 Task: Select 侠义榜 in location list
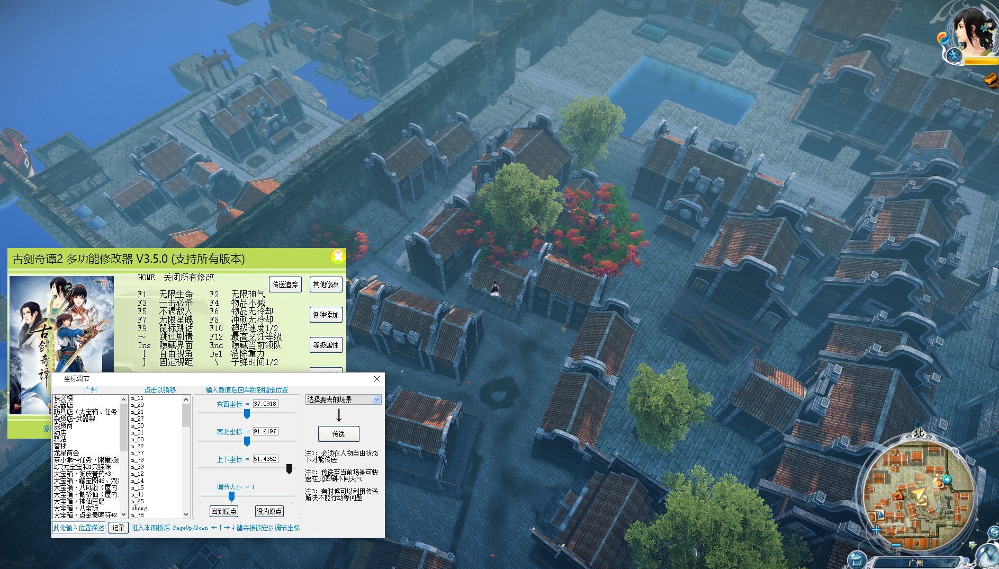click(63, 398)
